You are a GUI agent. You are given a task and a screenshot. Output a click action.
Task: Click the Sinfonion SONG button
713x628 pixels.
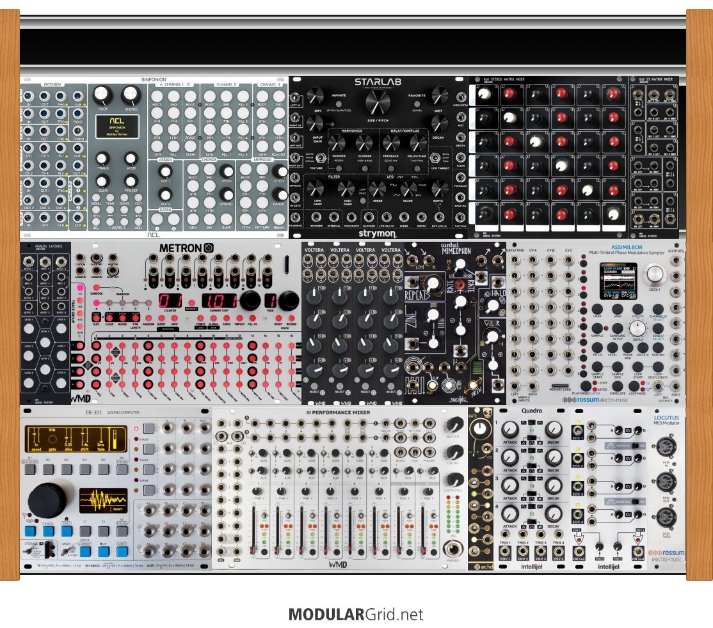click(x=124, y=198)
